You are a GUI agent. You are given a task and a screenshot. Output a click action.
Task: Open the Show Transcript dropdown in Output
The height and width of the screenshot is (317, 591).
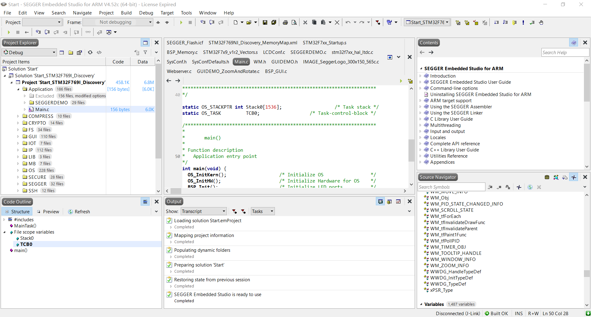[204, 211]
